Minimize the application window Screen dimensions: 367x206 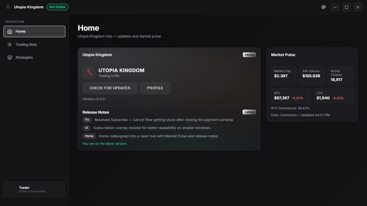pos(335,7)
